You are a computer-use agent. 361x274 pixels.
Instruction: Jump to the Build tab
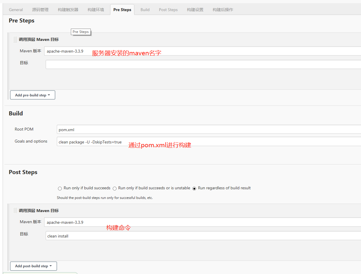click(145, 10)
